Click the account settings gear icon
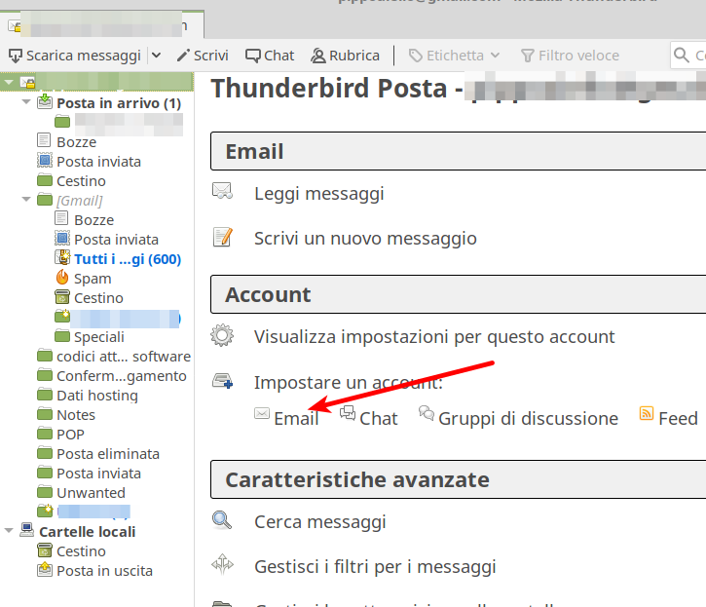 [222, 335]
